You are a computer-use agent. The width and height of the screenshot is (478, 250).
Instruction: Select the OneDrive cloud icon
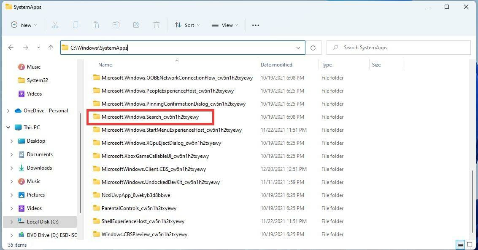[18, 111]
